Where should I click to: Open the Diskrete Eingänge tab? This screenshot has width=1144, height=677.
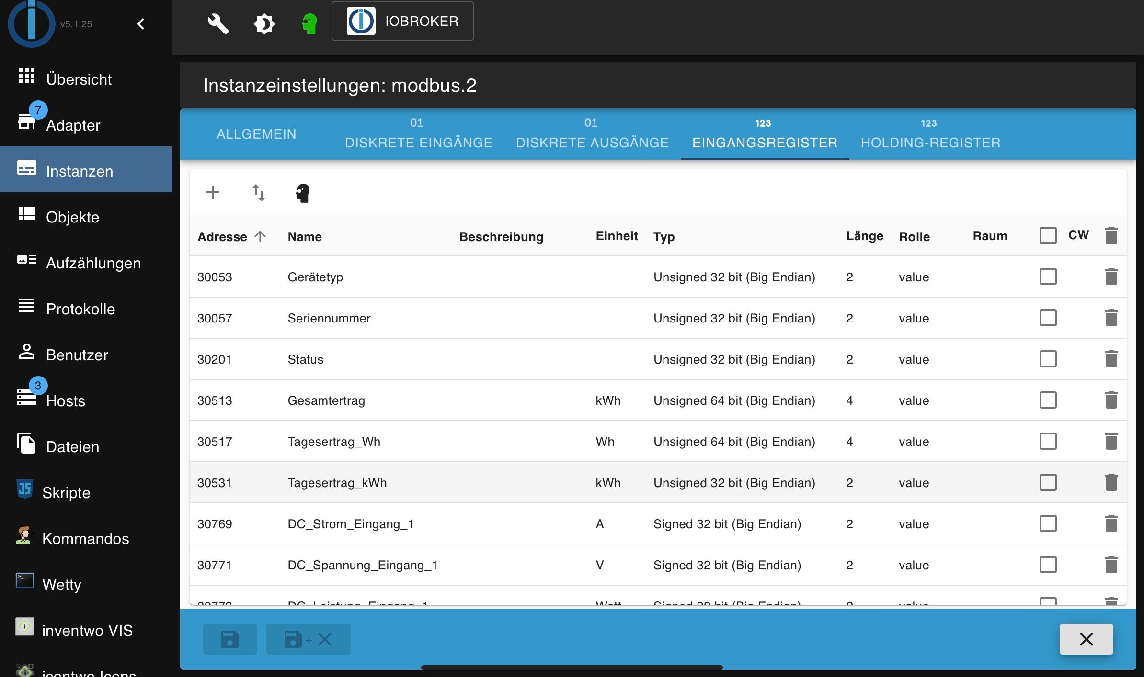418,134
